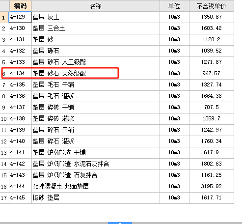Click code cell 4-138

tap(20, 119)
